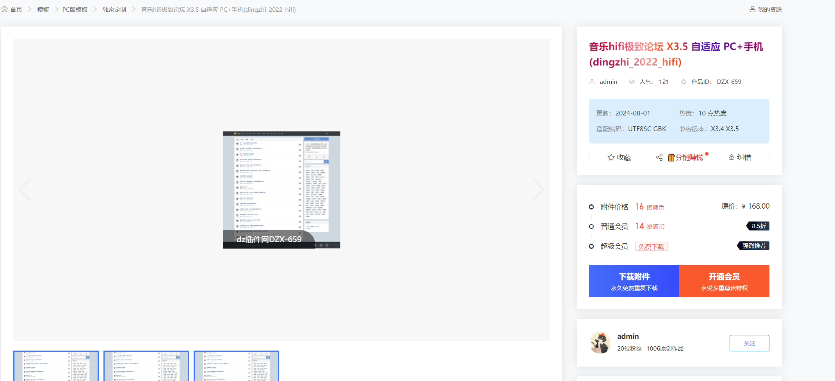This screenshot has width=835, height=381.
Task: Click the update date 2024-08-01
Action: point(633,113)
